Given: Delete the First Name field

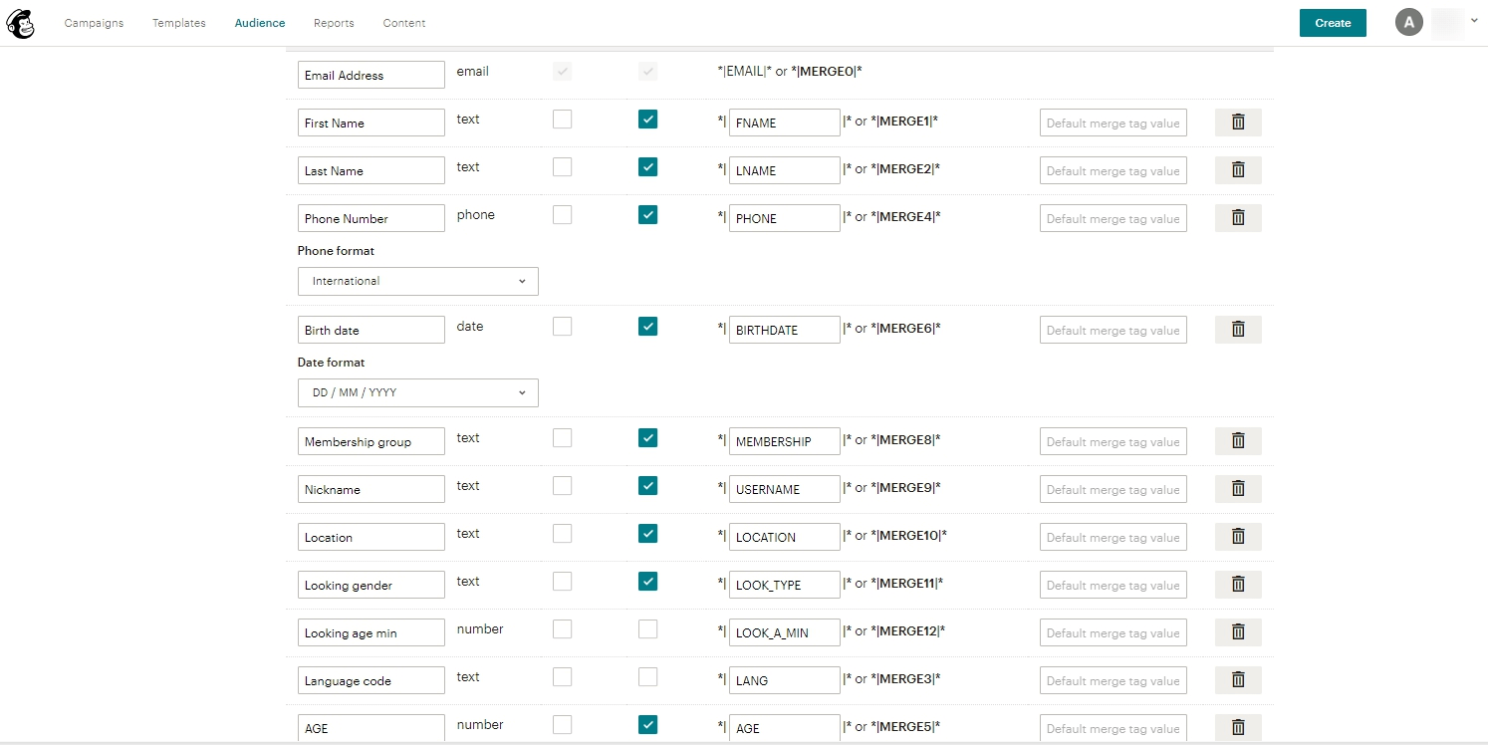Looking at the screenshot, I should 1238,123.
